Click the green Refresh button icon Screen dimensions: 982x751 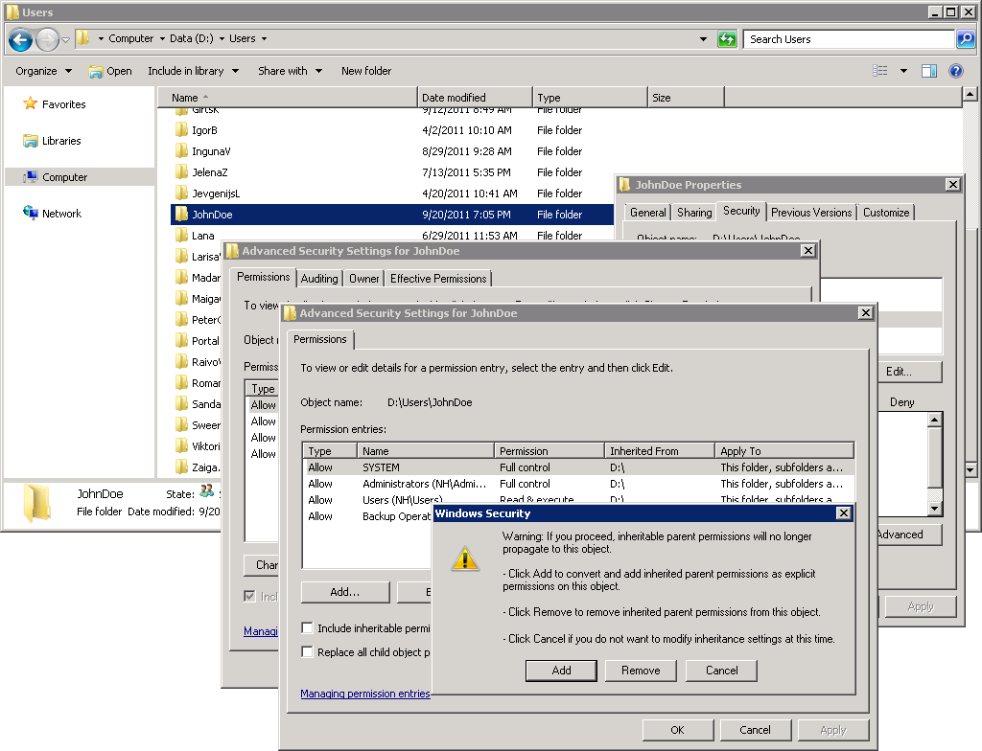(728, 39)
